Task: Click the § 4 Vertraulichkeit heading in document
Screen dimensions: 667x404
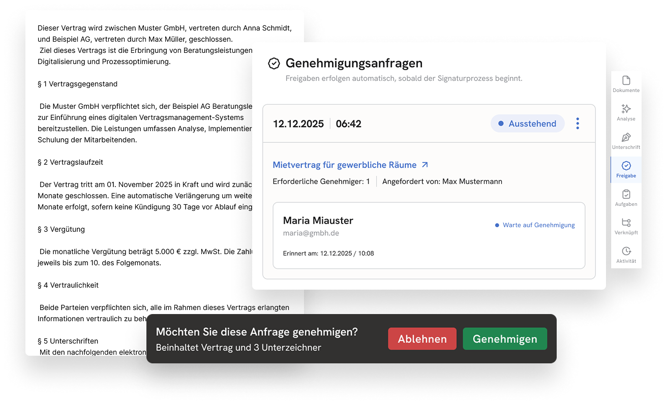Action: click(68, 285)
